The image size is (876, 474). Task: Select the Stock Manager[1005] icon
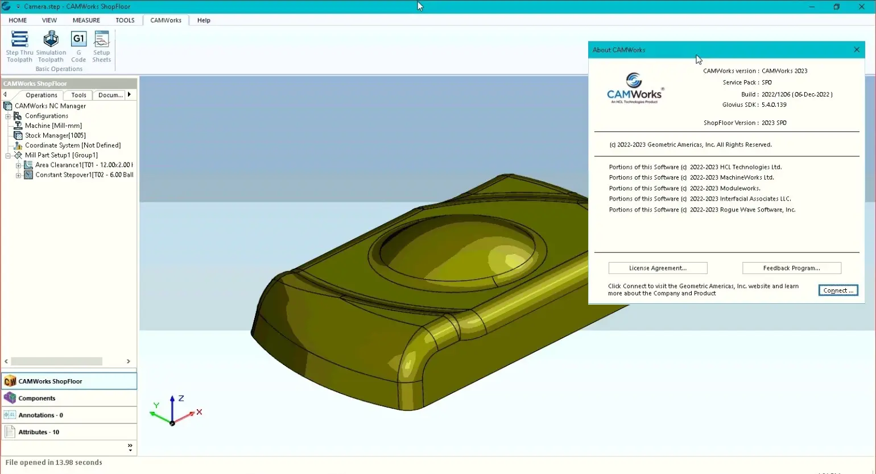coord(18,135)
